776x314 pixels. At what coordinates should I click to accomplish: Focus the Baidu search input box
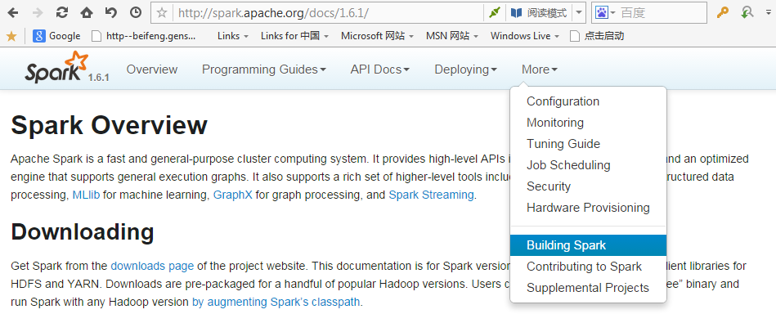coord(662,13)
